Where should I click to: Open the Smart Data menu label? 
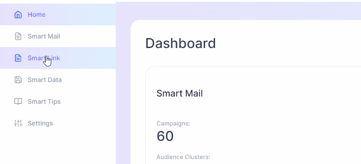pos(44,80)
